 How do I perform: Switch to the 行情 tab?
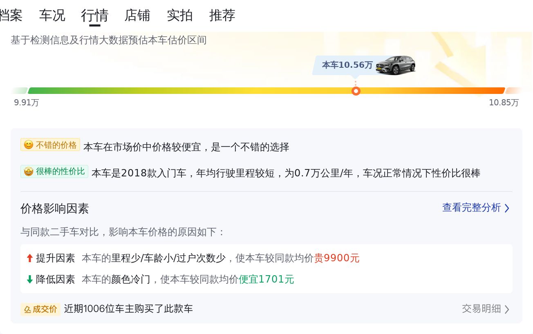[94, 16]
